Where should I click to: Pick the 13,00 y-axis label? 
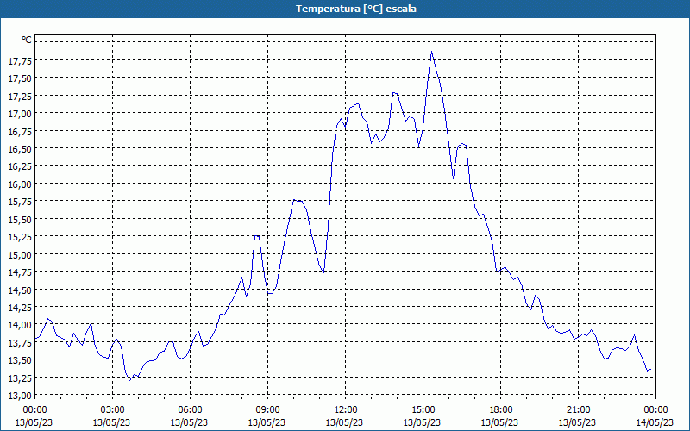point(20,396)
